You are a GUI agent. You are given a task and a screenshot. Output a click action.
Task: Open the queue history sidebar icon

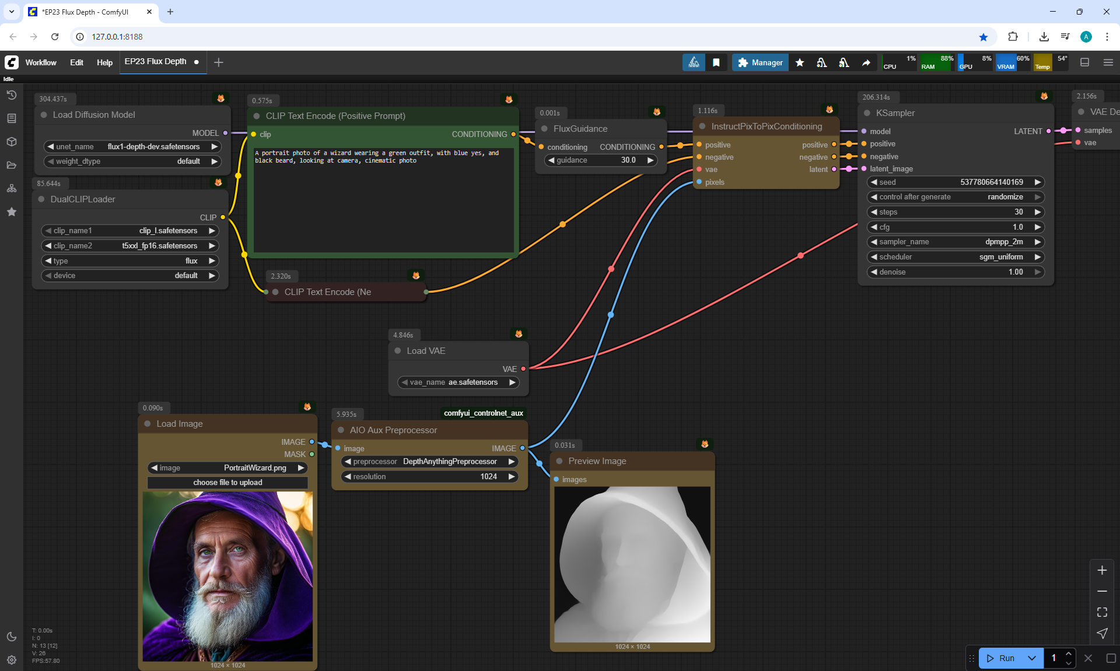coord(12,95)
